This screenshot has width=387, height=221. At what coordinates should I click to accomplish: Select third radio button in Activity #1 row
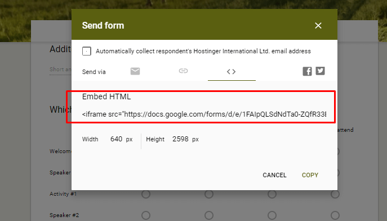(x=272, y=194)
